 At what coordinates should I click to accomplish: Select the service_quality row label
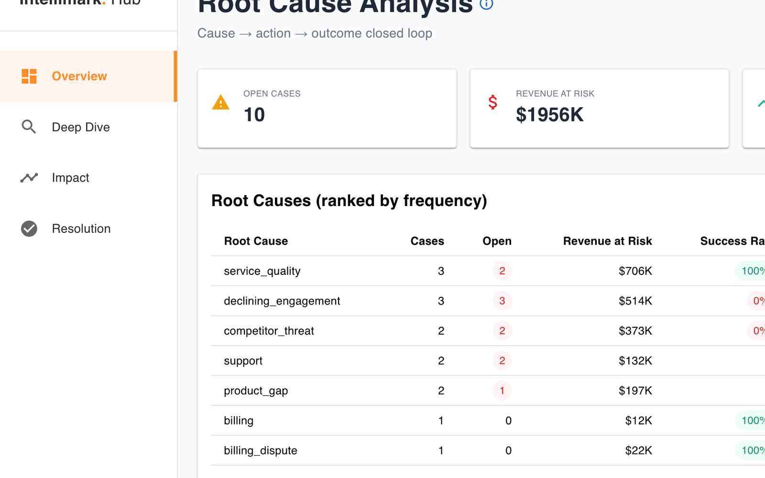(262, 271)
